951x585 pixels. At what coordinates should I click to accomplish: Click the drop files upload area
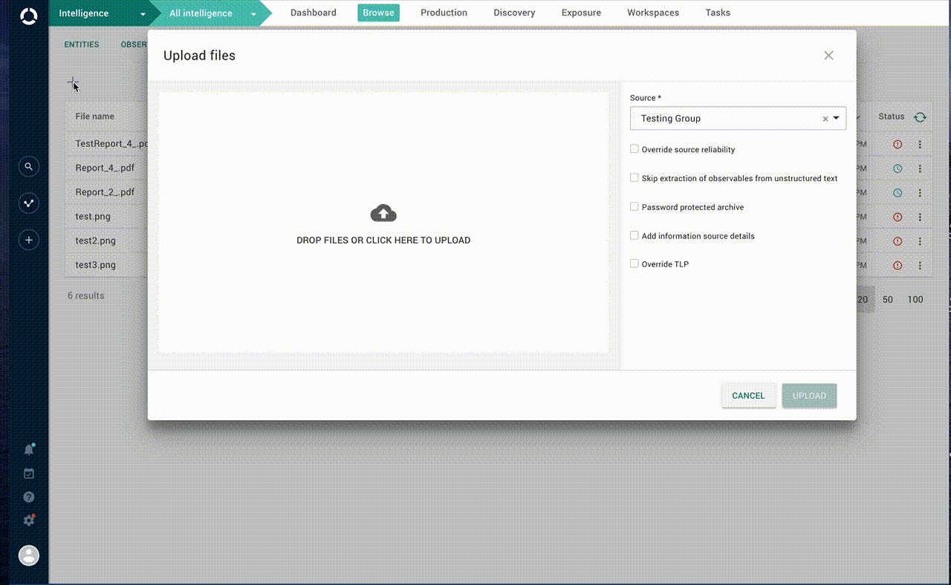383,223
